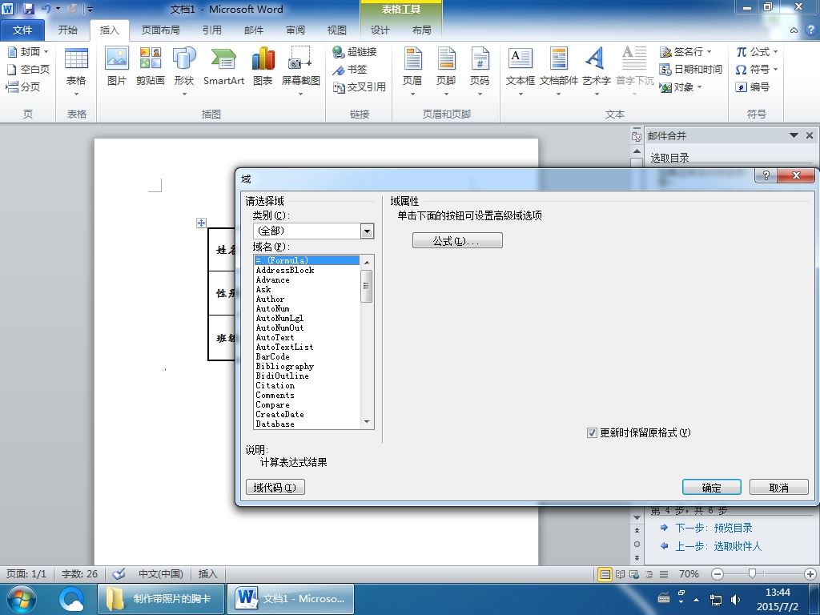This screenshot has height=615, width=820.
Task: Open the Windows Start button
Action: coord(21,599)
